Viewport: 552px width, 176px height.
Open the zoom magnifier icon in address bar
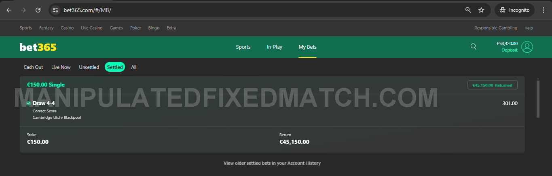[x=468, y=10]
